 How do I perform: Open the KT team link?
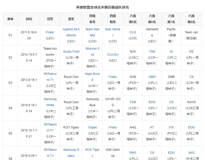152,127
